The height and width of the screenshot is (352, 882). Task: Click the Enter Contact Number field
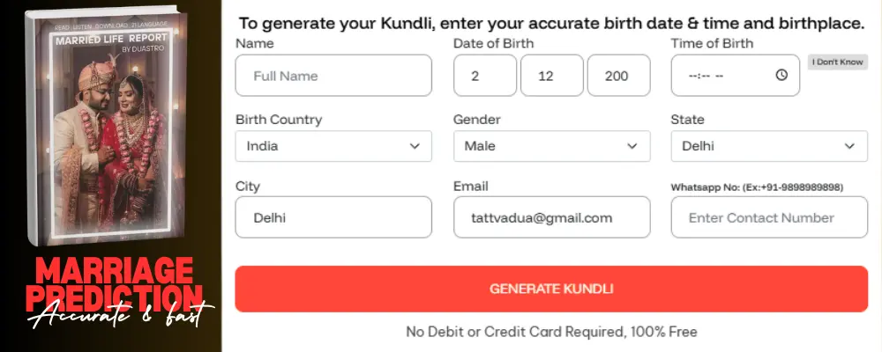pyautogui.click(x=768, y=217)
